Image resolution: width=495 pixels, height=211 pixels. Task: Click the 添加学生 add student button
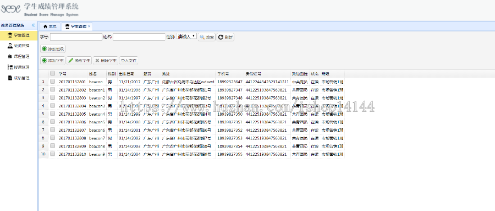pyautogui.click(x=53, y=61)
